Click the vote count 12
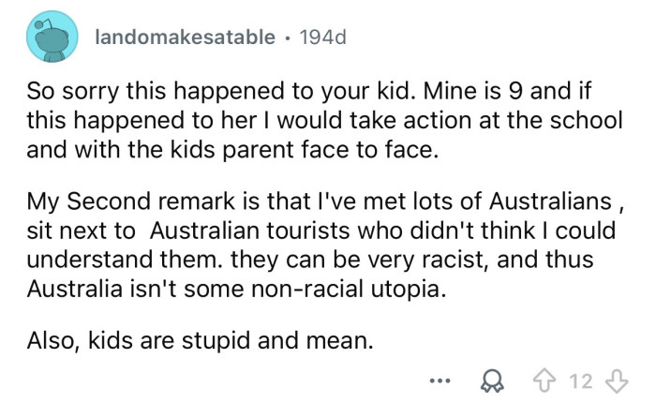 581,380
